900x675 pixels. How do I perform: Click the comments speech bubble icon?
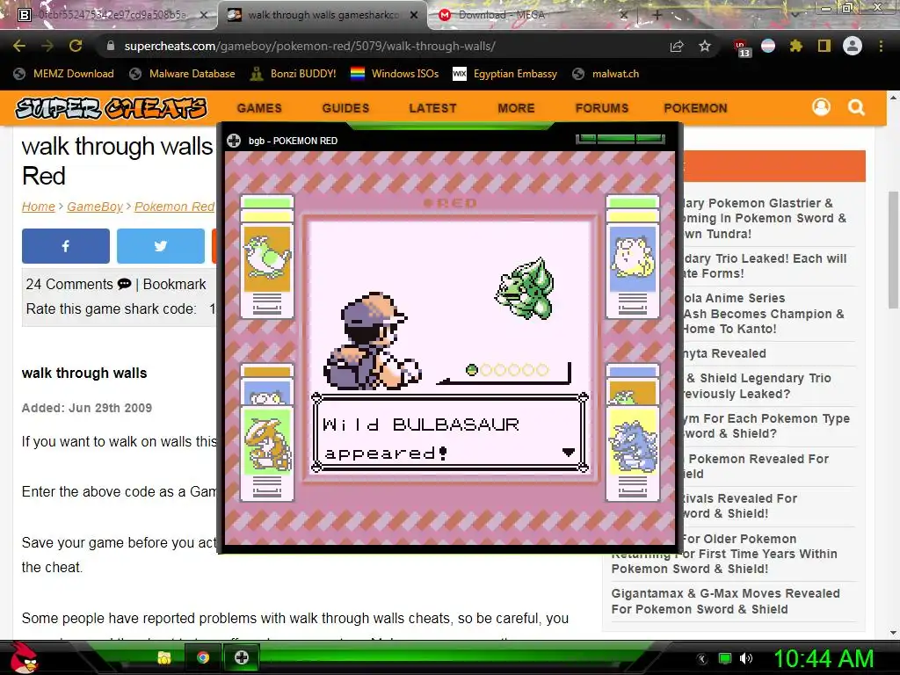point(124,284)
